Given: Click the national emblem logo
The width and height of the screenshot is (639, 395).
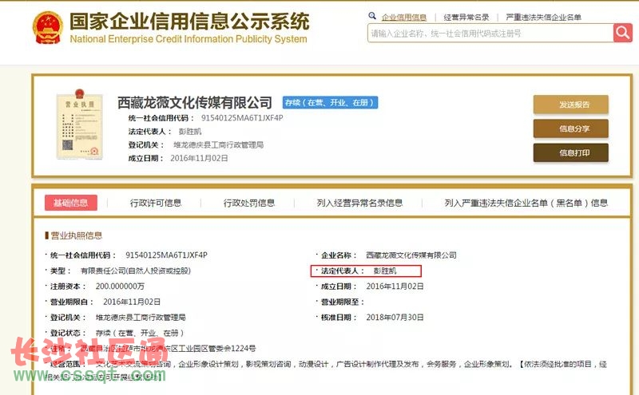Looking at the screenshot, I should click(x=48, y=27).
